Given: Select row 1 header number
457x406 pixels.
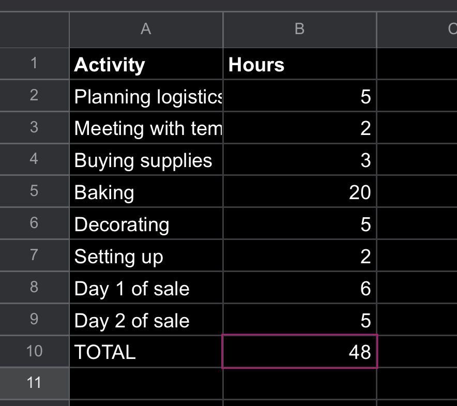Looking at the screenshot, I should pos(34,64).
